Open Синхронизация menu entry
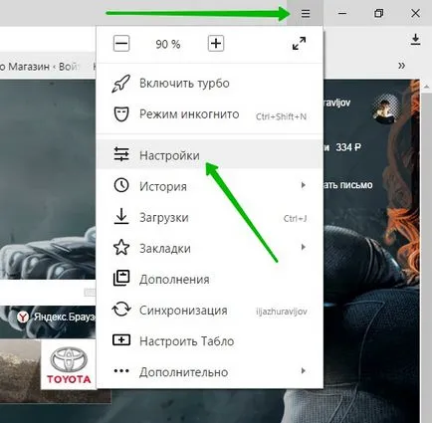Screen dimensions: 432x423 pos(209,311)
